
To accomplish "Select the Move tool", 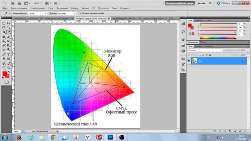I will (9, 23).
